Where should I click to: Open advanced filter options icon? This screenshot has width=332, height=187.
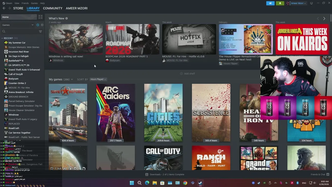[x=40, y=31]
